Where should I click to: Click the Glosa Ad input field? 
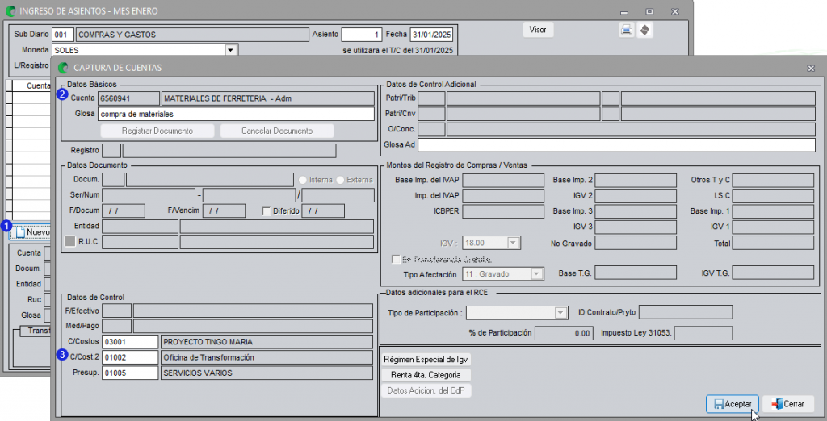(616, 145)
